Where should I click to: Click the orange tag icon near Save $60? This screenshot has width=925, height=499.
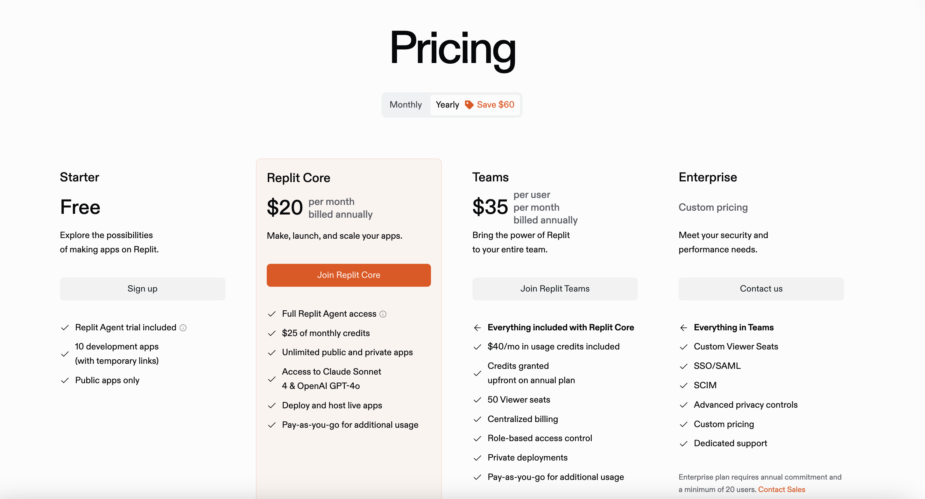(469, 104)
